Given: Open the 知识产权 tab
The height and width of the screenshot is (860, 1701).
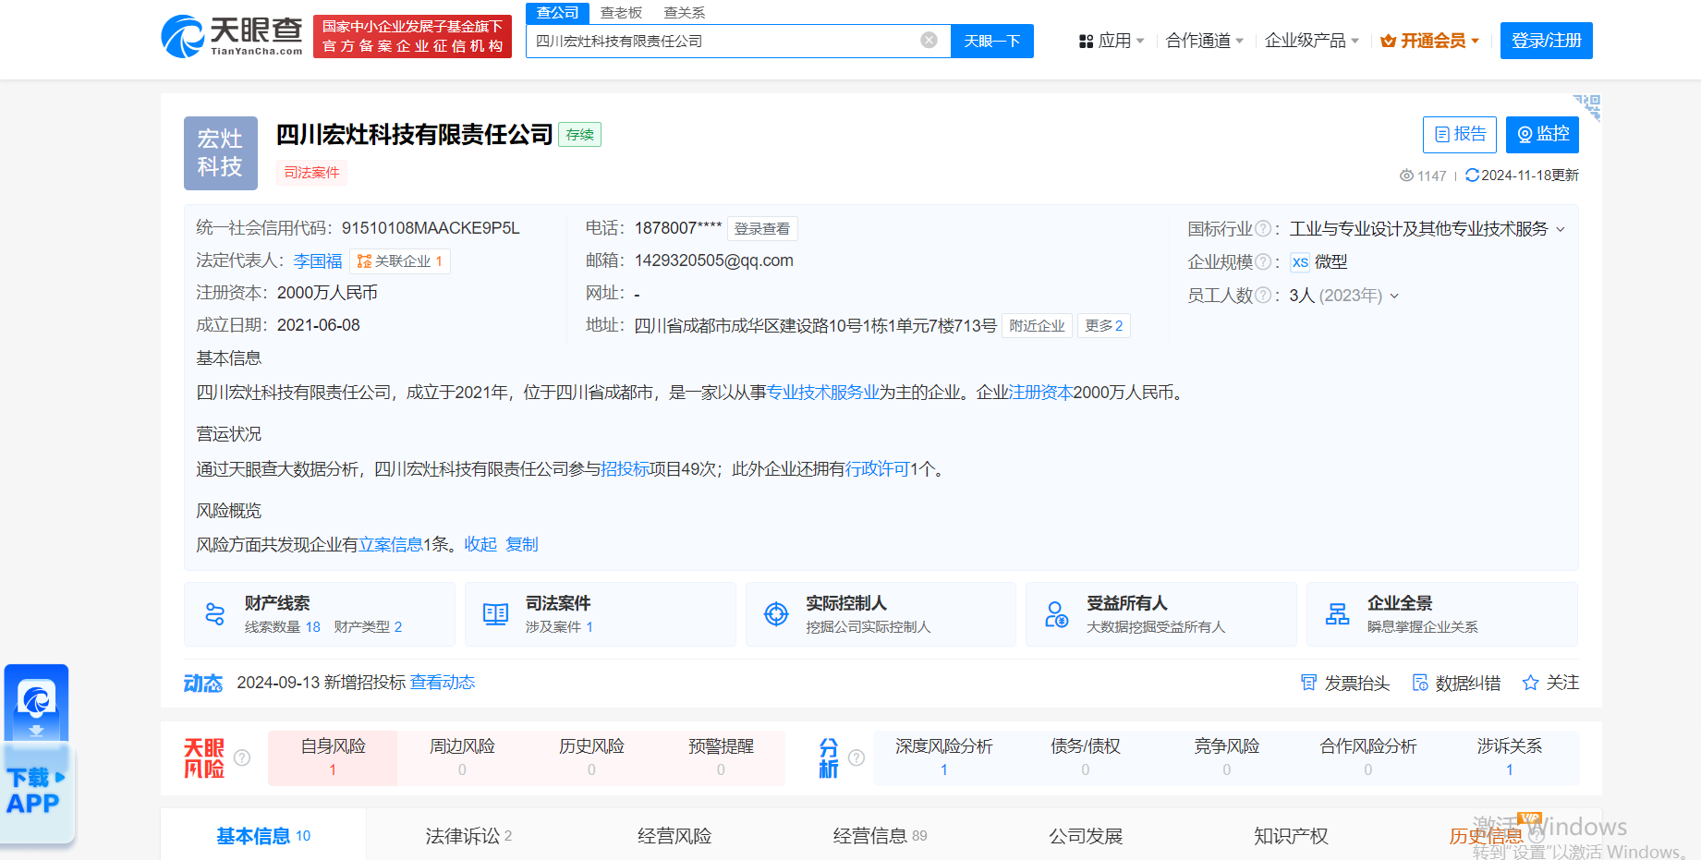Looking at the screenshot, I should pyautogui.click(x=1291, y=836).
